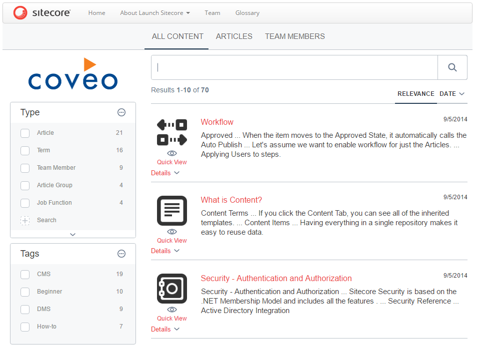Open the About Launch Sitecore dropdown
Screen dimensions: 482x349
tap(155, 13)
